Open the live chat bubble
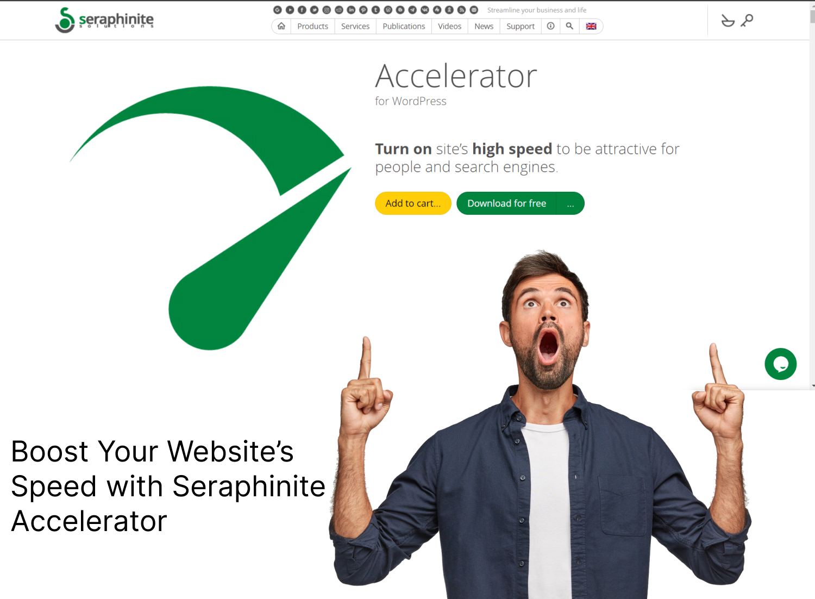Screen dimensions: 815x599 (781, 364)
